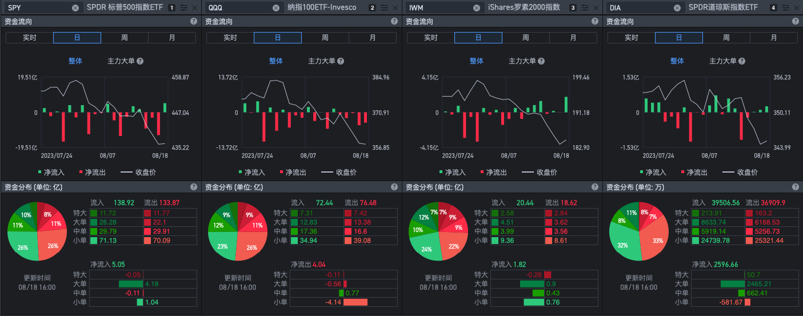Click QQQ 小单 net outflow bar -4.14
This screenshot has width=803, height=316.
[x=355, y=302]
